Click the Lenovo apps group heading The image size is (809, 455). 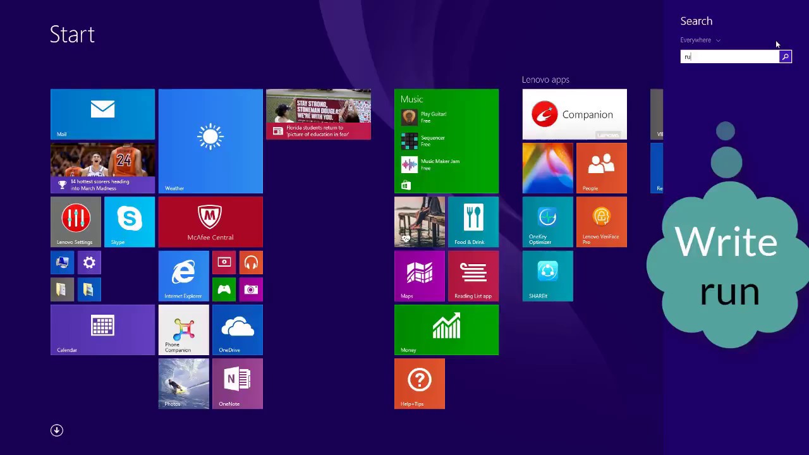click(545, 80)
